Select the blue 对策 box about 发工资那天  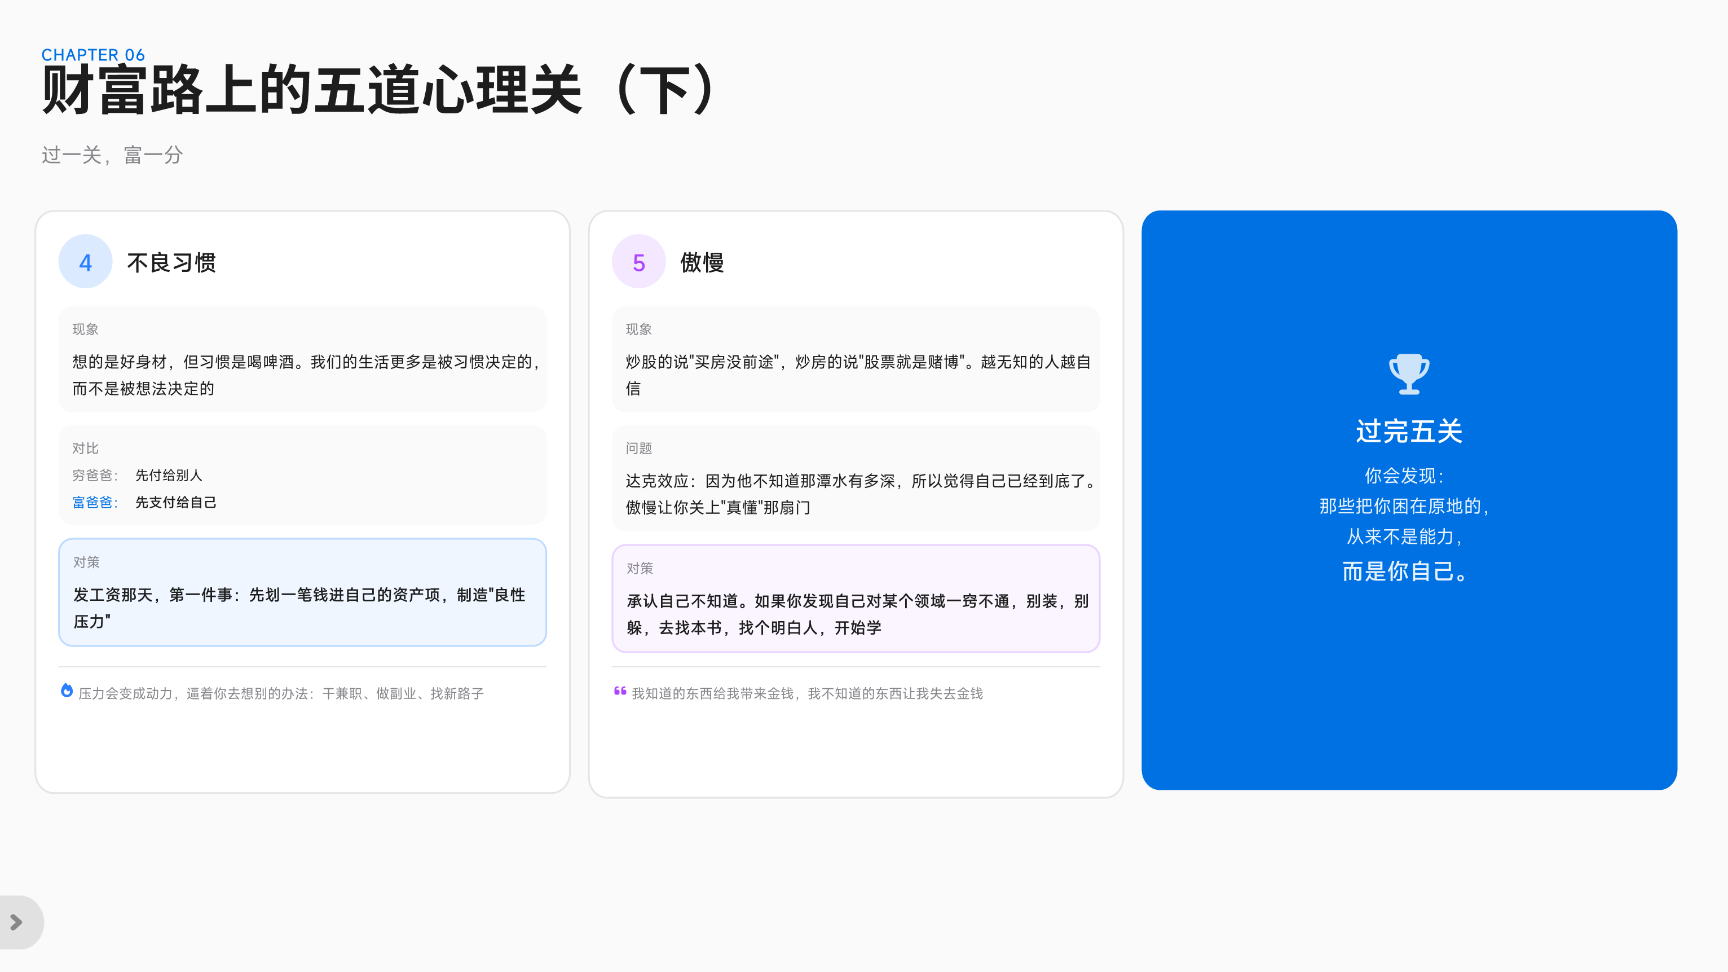pos(302,592)
